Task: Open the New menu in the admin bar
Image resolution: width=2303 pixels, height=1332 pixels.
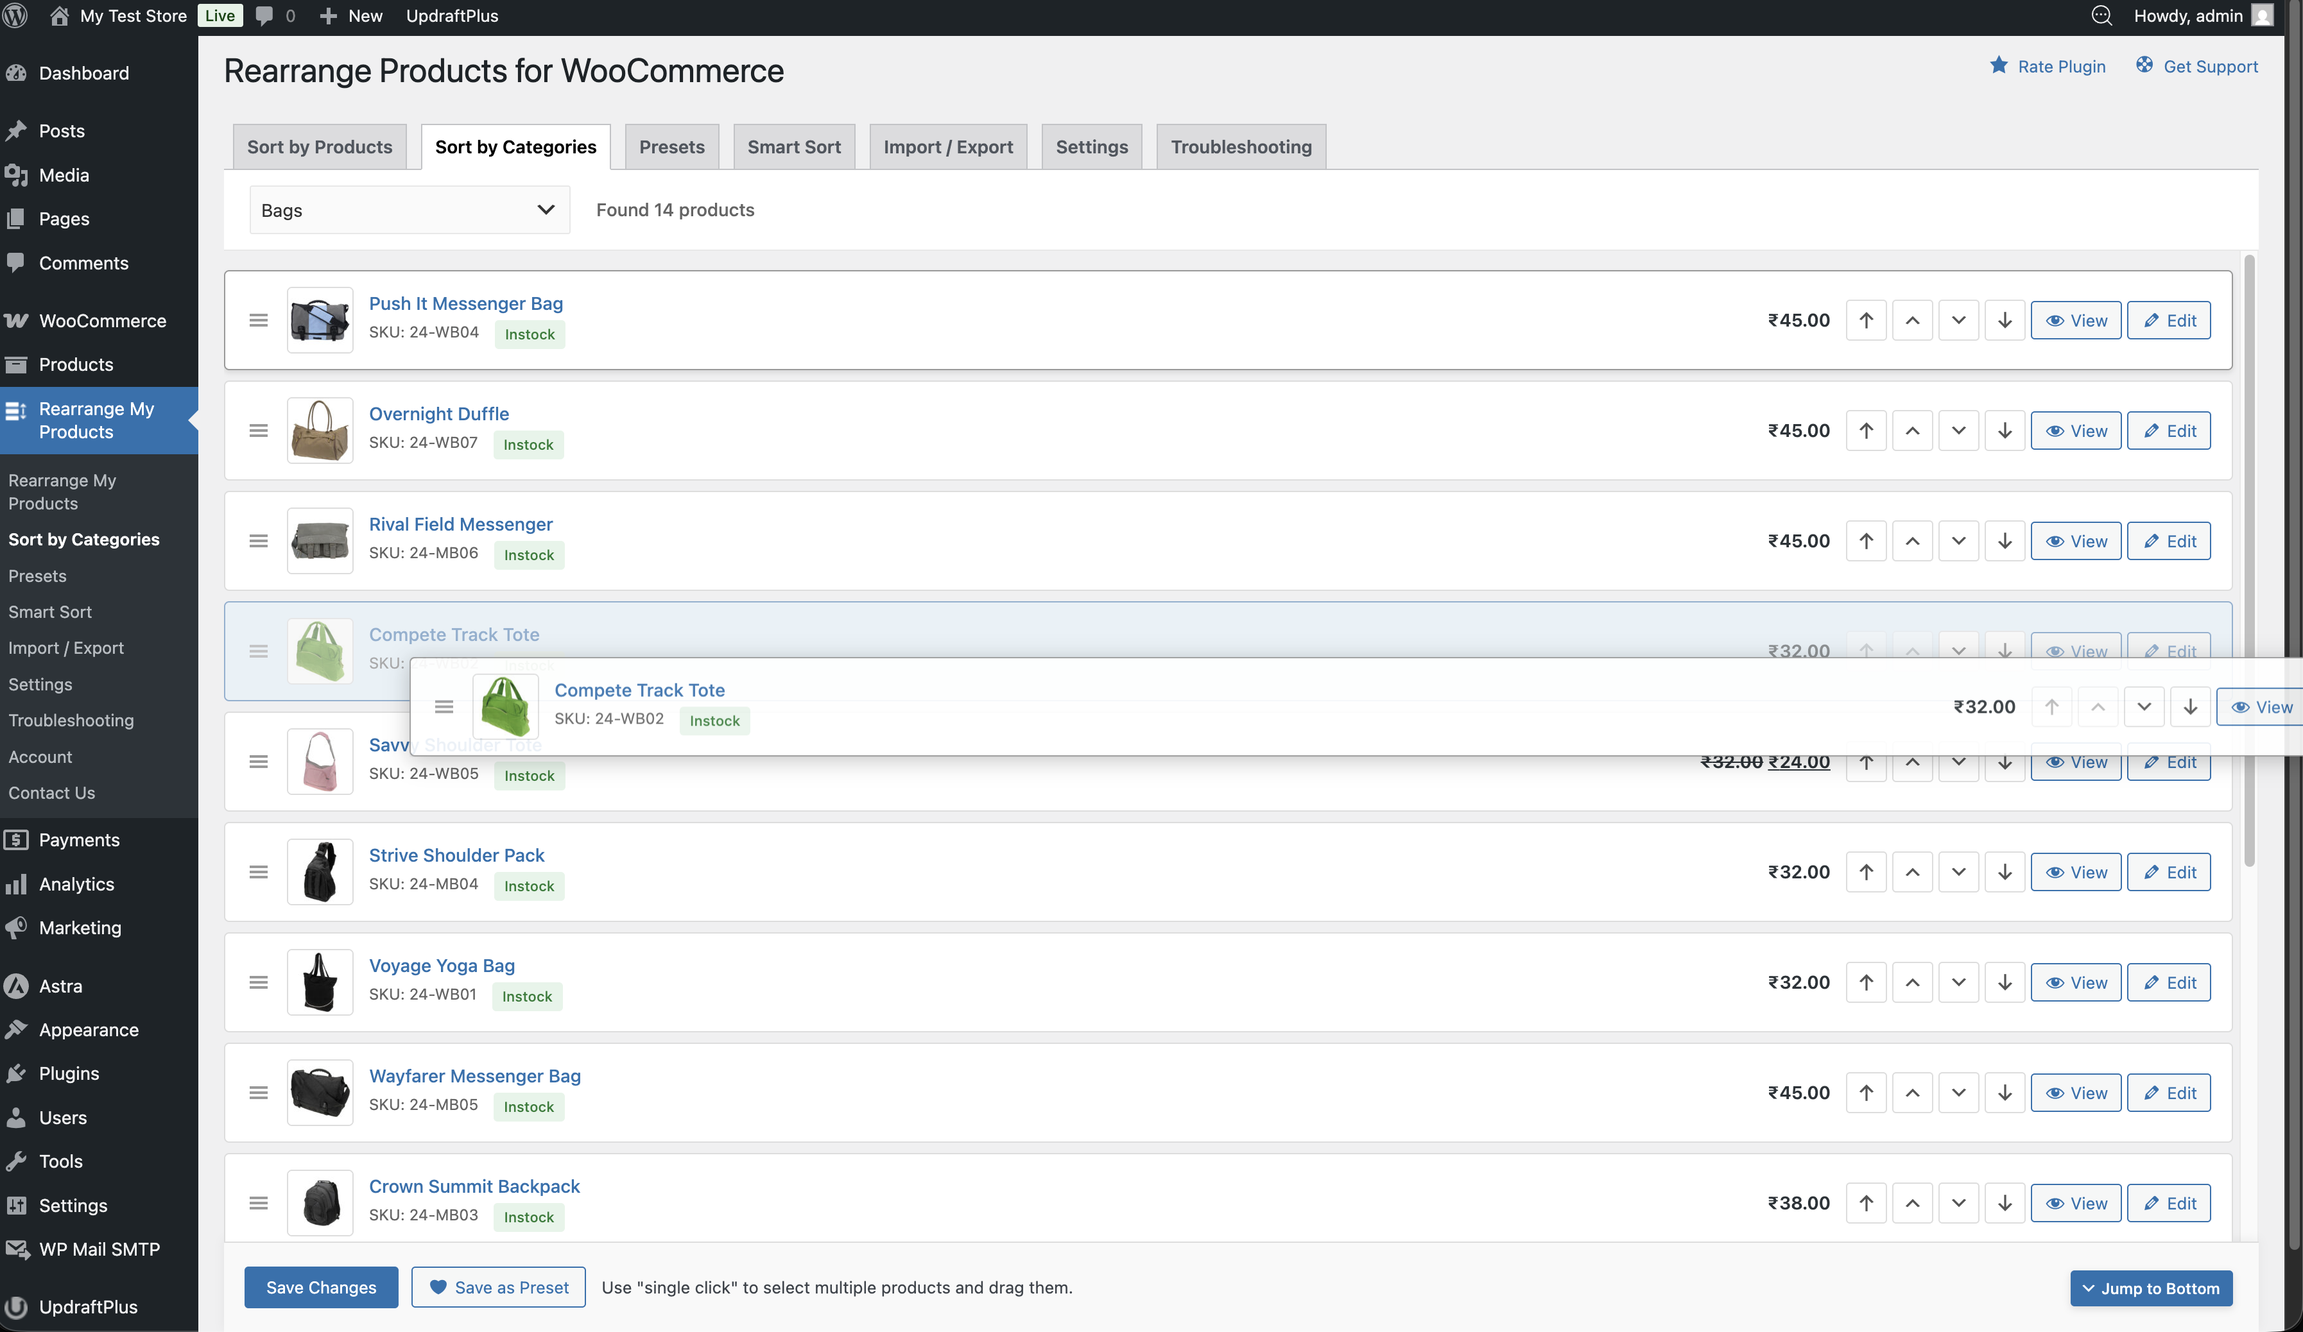Action: tap(350, 15)
